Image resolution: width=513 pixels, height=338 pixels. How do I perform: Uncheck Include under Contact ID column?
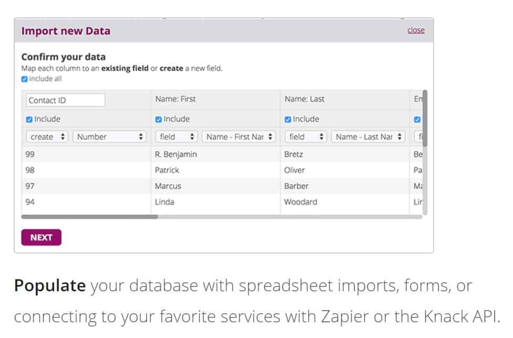29,119
